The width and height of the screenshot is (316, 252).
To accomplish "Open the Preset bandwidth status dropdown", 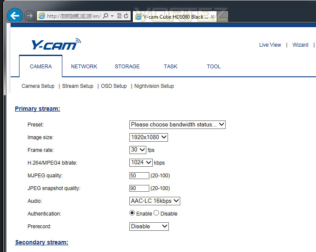I will coord(177,125).
